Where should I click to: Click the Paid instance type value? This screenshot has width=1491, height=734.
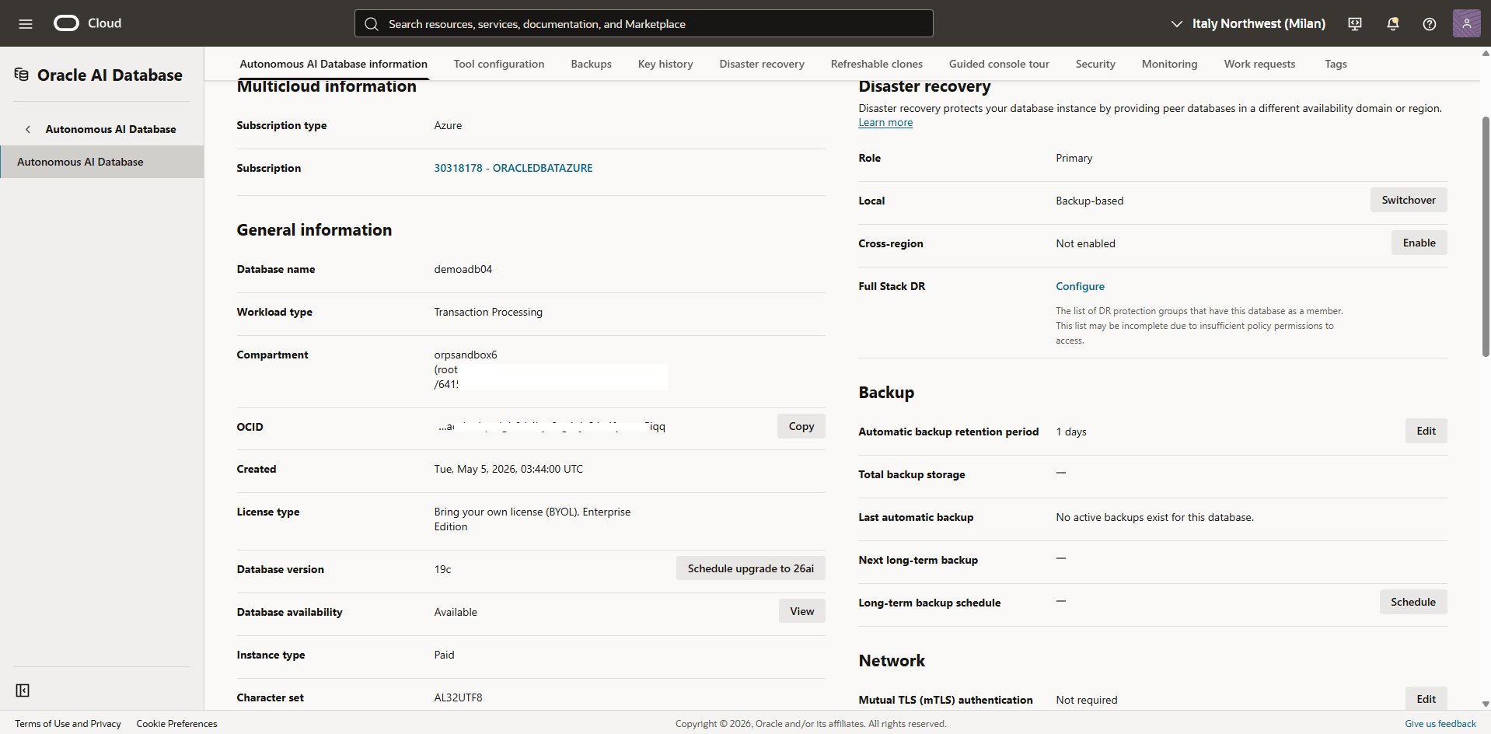pyautogui.click(x=444, y=655)
